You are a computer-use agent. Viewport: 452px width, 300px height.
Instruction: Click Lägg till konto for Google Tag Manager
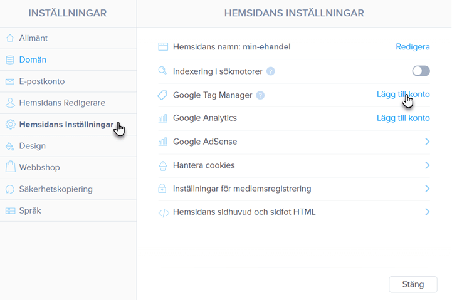point(403,95)
